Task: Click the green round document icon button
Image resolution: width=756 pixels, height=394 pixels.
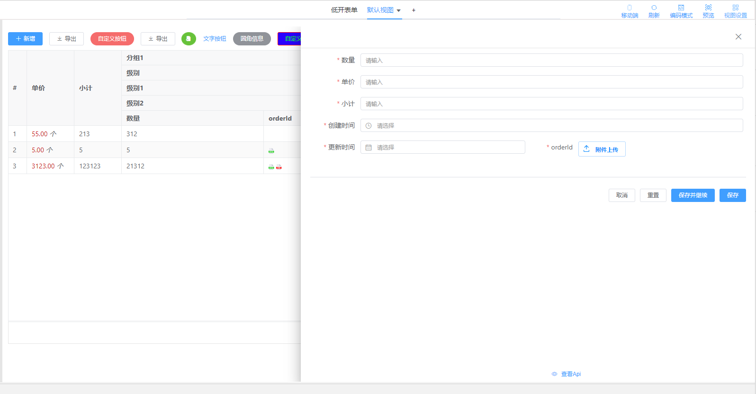Action: pos(189,39)
